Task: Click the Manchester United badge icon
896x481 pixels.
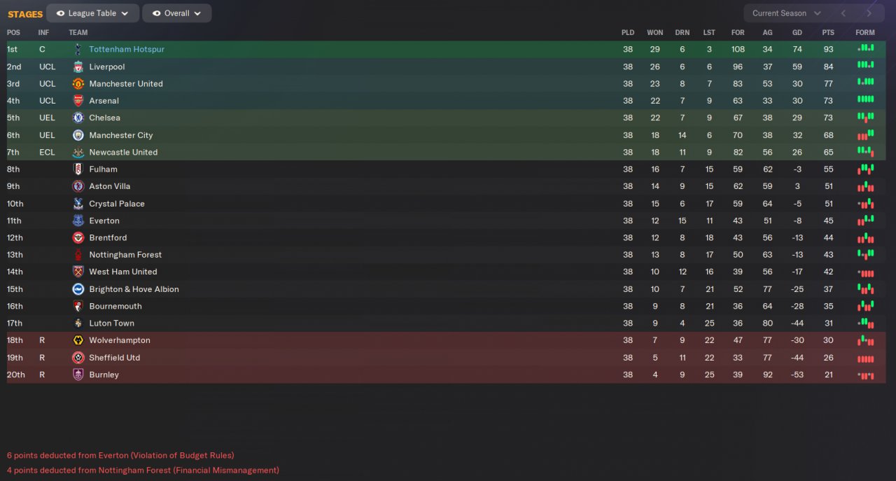Action: 78,84
